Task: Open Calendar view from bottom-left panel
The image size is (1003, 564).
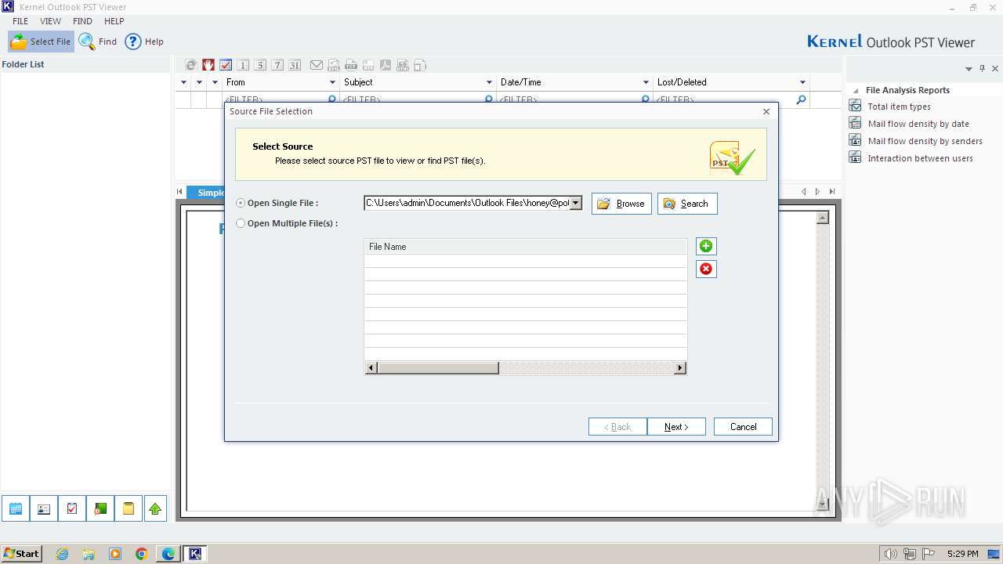Action: [16, 508]
